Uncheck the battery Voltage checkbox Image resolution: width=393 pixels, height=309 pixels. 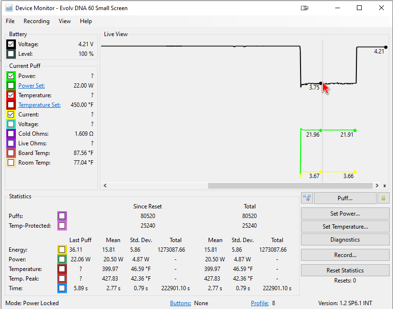[11, 44]
